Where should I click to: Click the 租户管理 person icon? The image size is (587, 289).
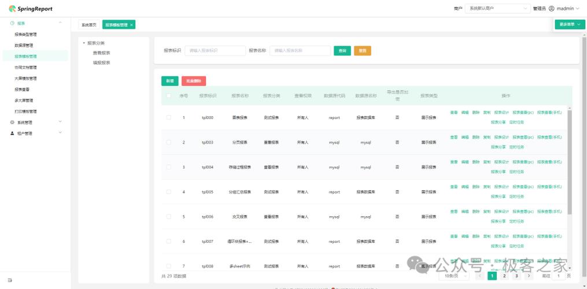pos(12,134)
